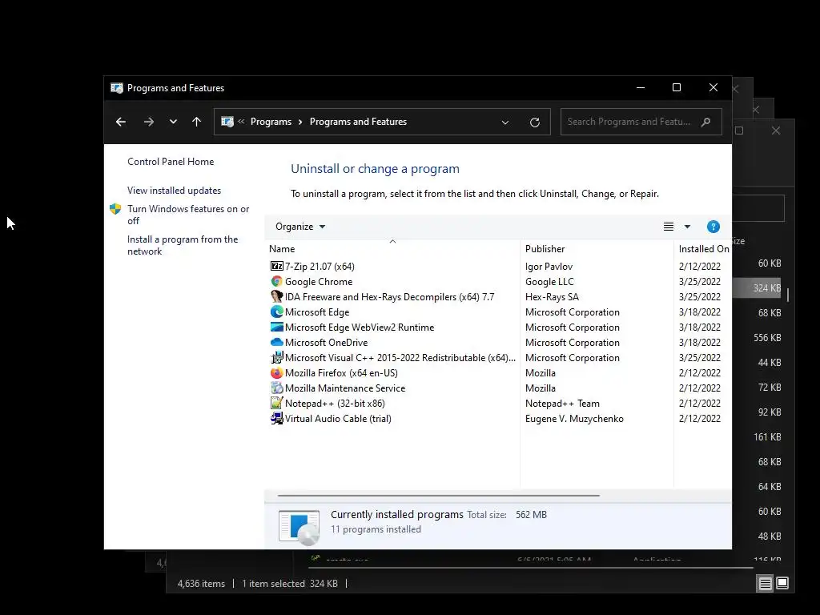This screenshot has height=615, width=820.
Task: Select IDA Freeware and Hex-Rays Decompilers entry
Action: tap(390, 296)
